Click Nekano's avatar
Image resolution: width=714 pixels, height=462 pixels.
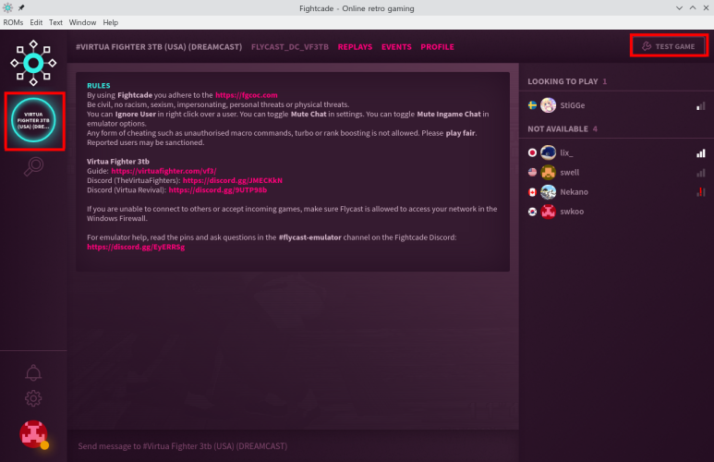tap(549, 192)
